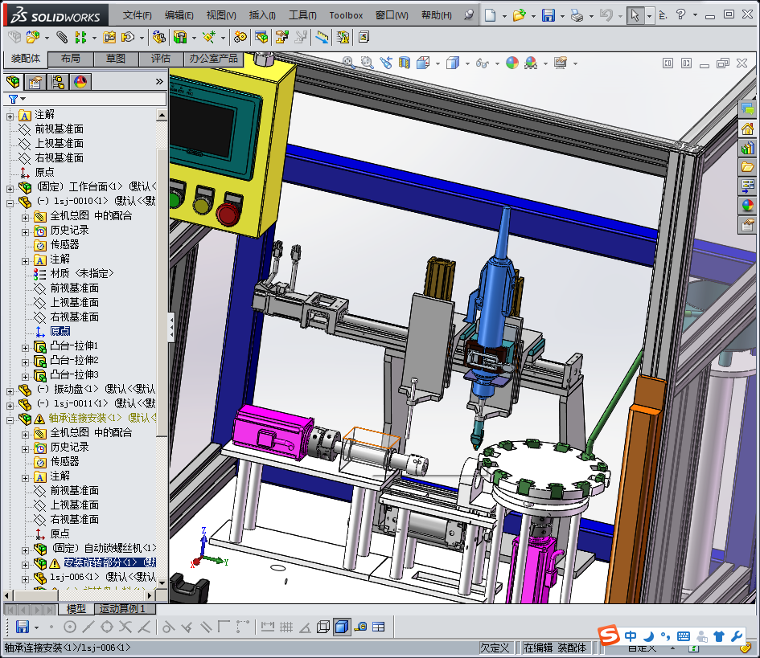
Task: Open the FeatureManager design tree tab
Action: click(x=13, y=81)
